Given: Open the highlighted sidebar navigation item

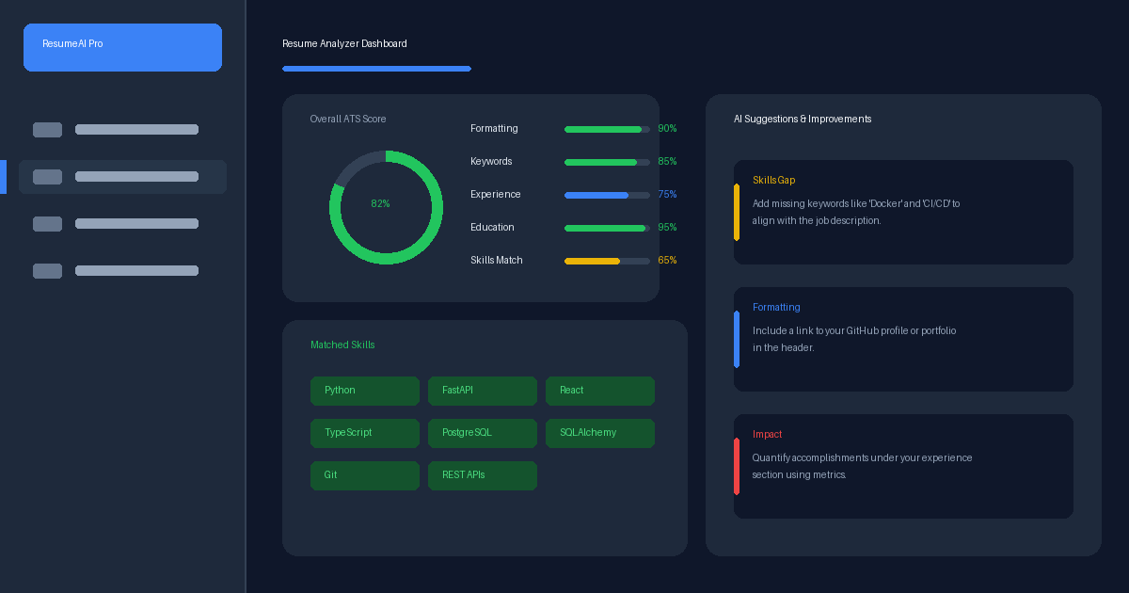Looking at the screenshot, I should click(x=122, y=177).
